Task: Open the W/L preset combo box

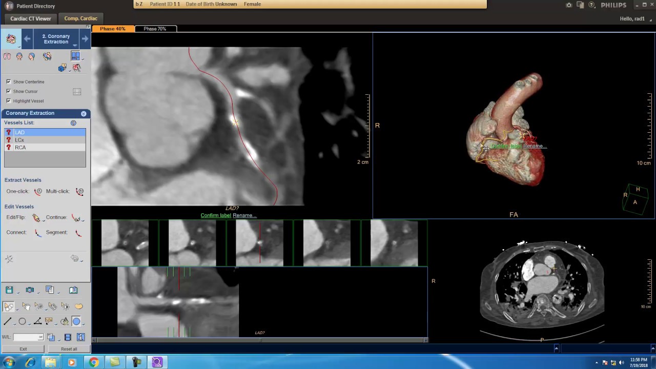Action: click(28, 337)
